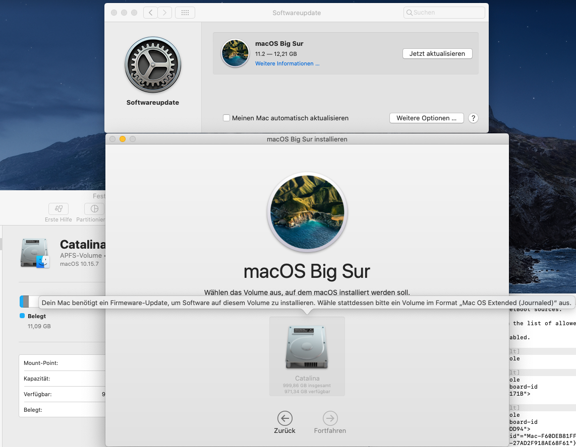This screenshot has width=576, height=447.
Task: Click Jetzt aktualisieren button
Action: pos(437,53)
